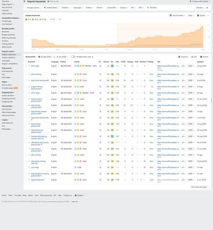Enable the 21-50 positions checkbox

click(x=48, y=19)
